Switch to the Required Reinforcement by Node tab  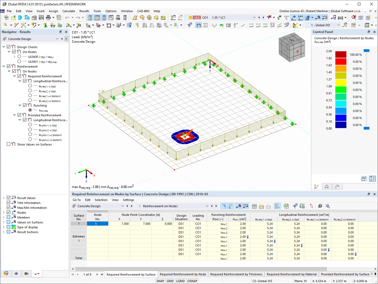pos(183,274)
